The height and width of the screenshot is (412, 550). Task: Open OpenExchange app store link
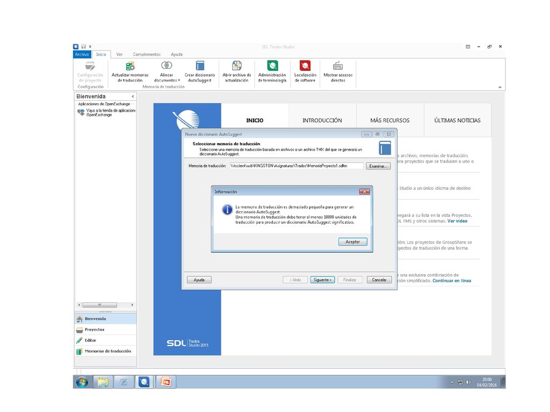point(107,113)
